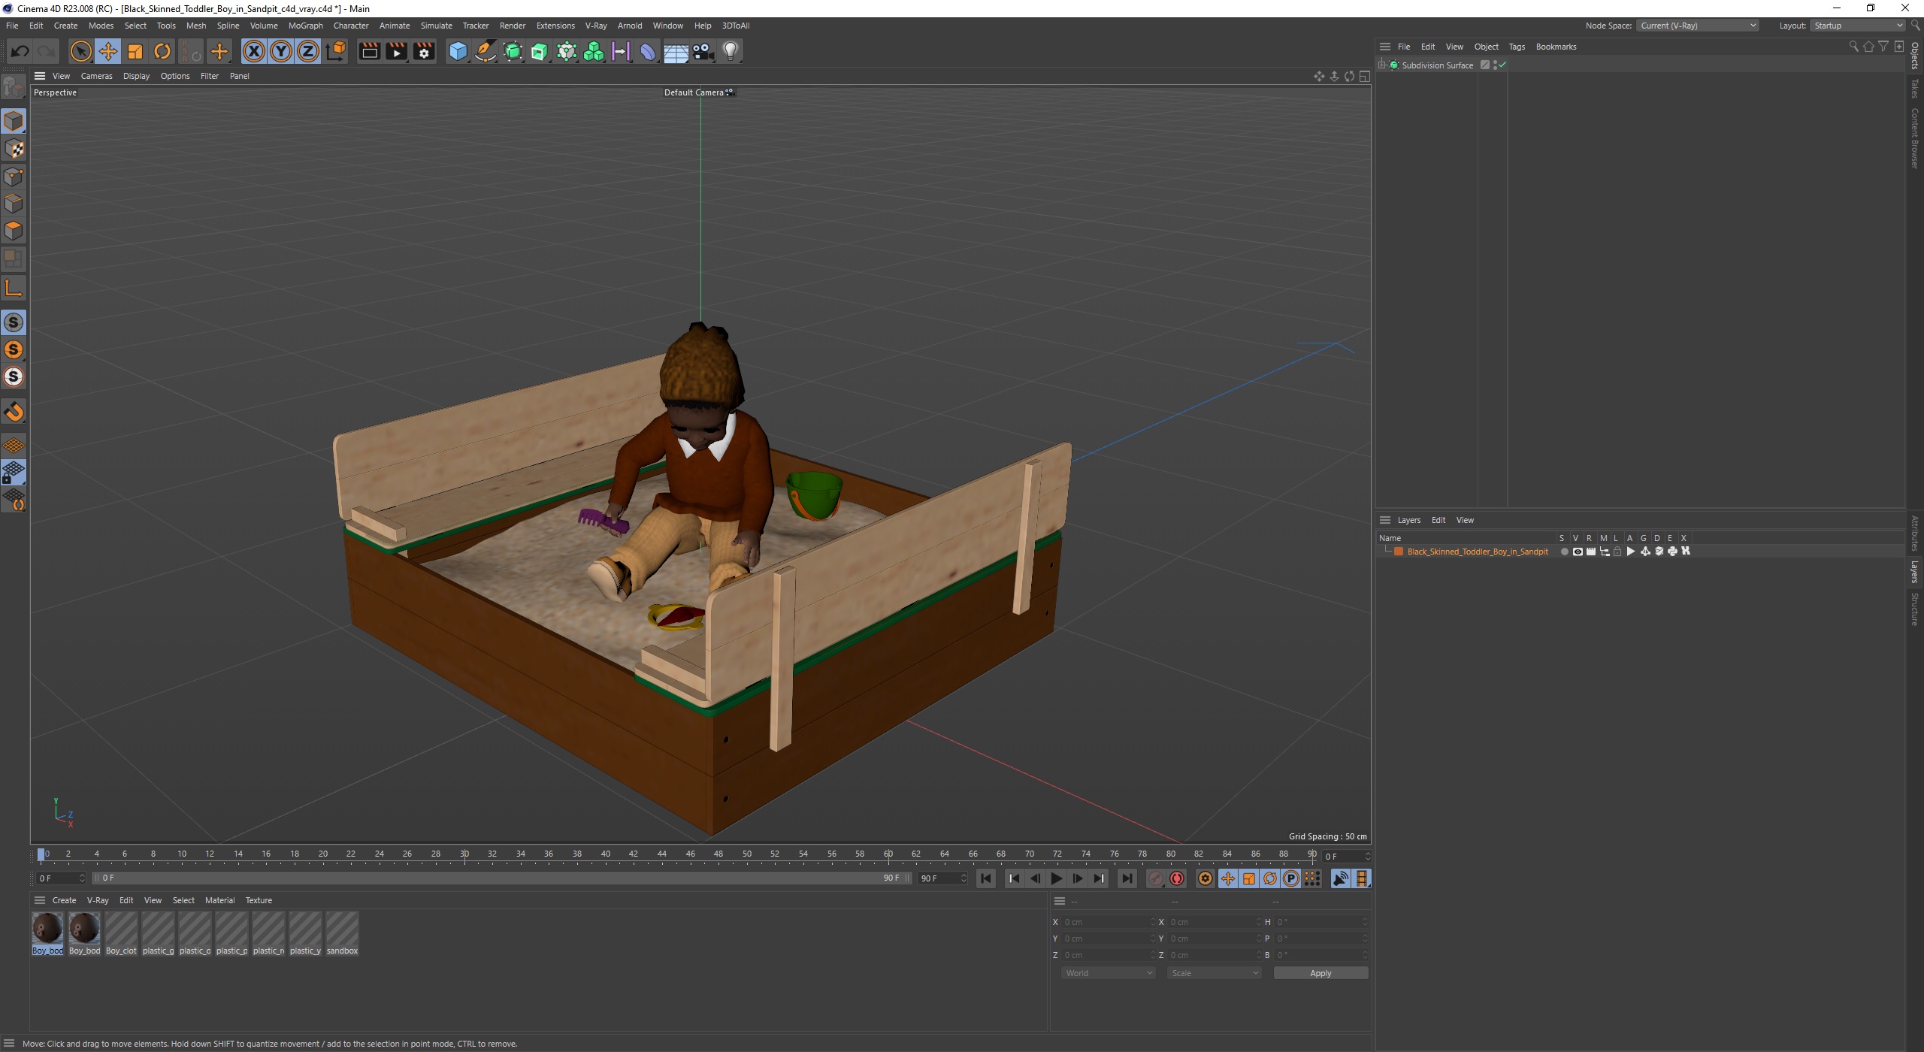The height and width of the screenshot is (1052, 1924).
Task: Switch to Texture mode icon
Action: click(14, 149)
